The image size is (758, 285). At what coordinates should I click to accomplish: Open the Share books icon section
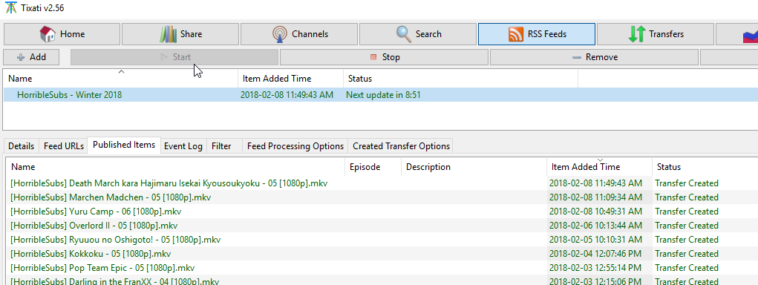(x=180, y=34)
